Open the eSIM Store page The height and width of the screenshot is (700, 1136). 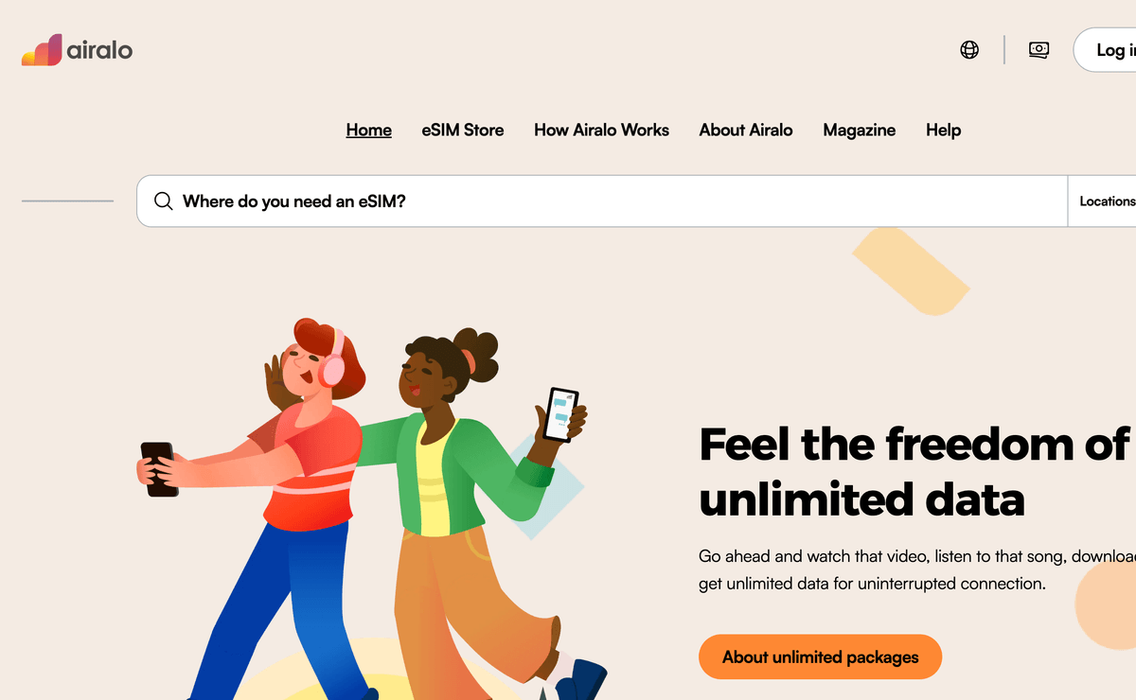click(463, 131)
